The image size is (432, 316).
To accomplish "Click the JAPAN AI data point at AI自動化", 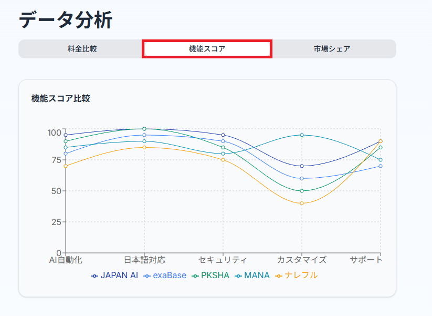I will [x=66, y=135].
